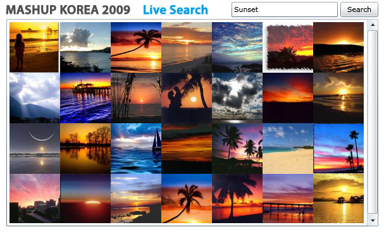
Task: Select the sailboat on blue water thumbnail
Action: [136, 149]
